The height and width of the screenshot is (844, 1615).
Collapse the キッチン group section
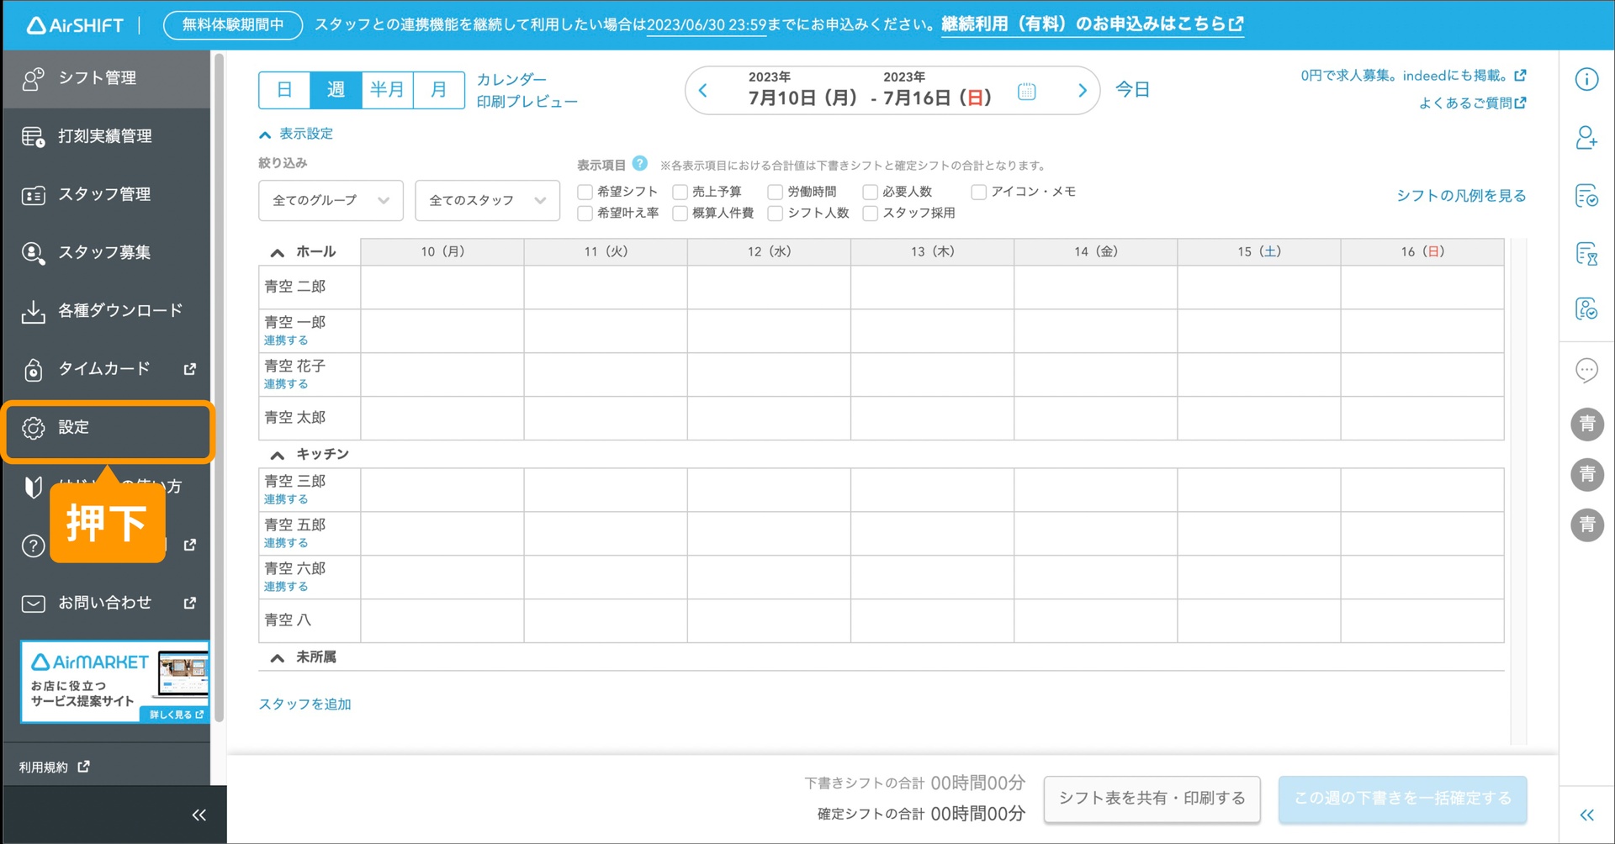click(277, 455)
